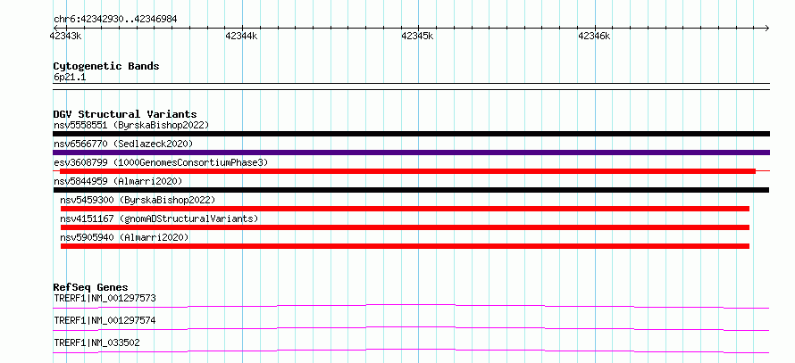Click the red bar for nsv5905940

coord(405,246)
